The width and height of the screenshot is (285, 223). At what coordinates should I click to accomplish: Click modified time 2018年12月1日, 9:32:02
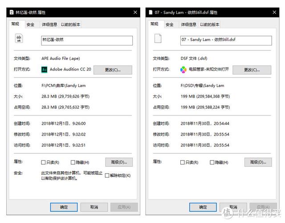point(63,135)
